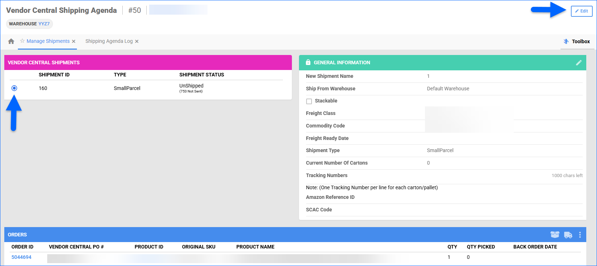Open the Manage Shipments tab

tap(48, 41)
